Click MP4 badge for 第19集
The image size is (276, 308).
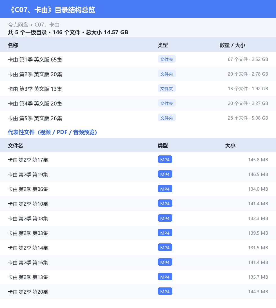click(x=165, y=174)
